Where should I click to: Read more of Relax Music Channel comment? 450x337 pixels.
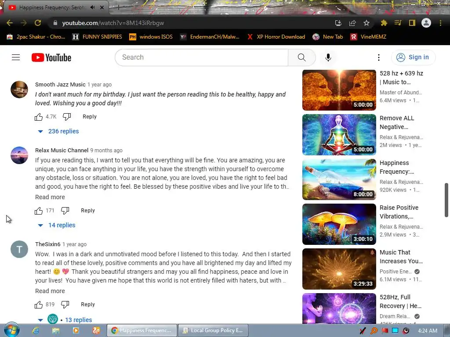click(x=50, y=197)
